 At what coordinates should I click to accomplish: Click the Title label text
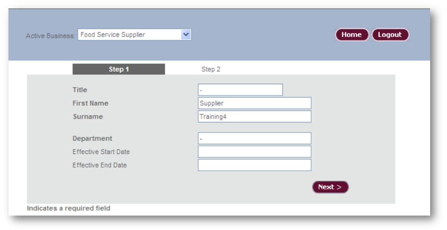click(x=80, y=90)
